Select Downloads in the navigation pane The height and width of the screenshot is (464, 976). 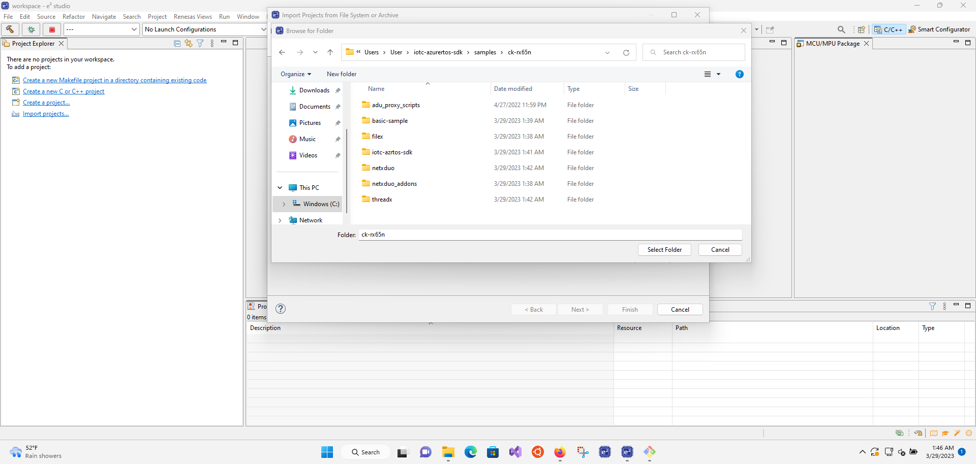point(314,90)
